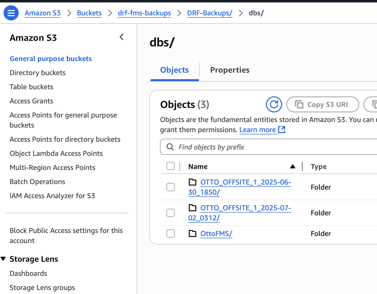377x294 pixels.
Task: Sort by Name using the ascending arrow
Action: (293, 166)
